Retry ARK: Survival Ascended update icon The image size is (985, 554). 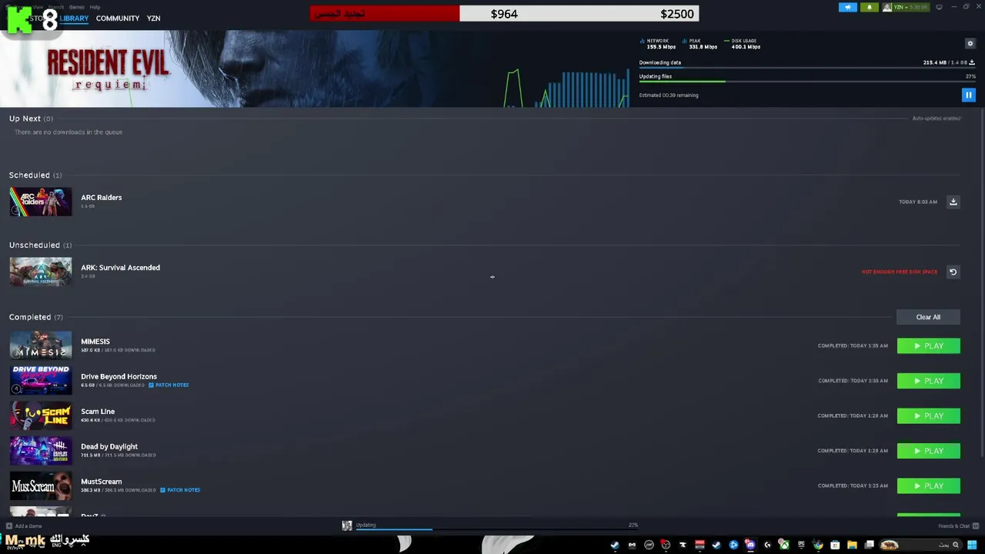(953, 272)
